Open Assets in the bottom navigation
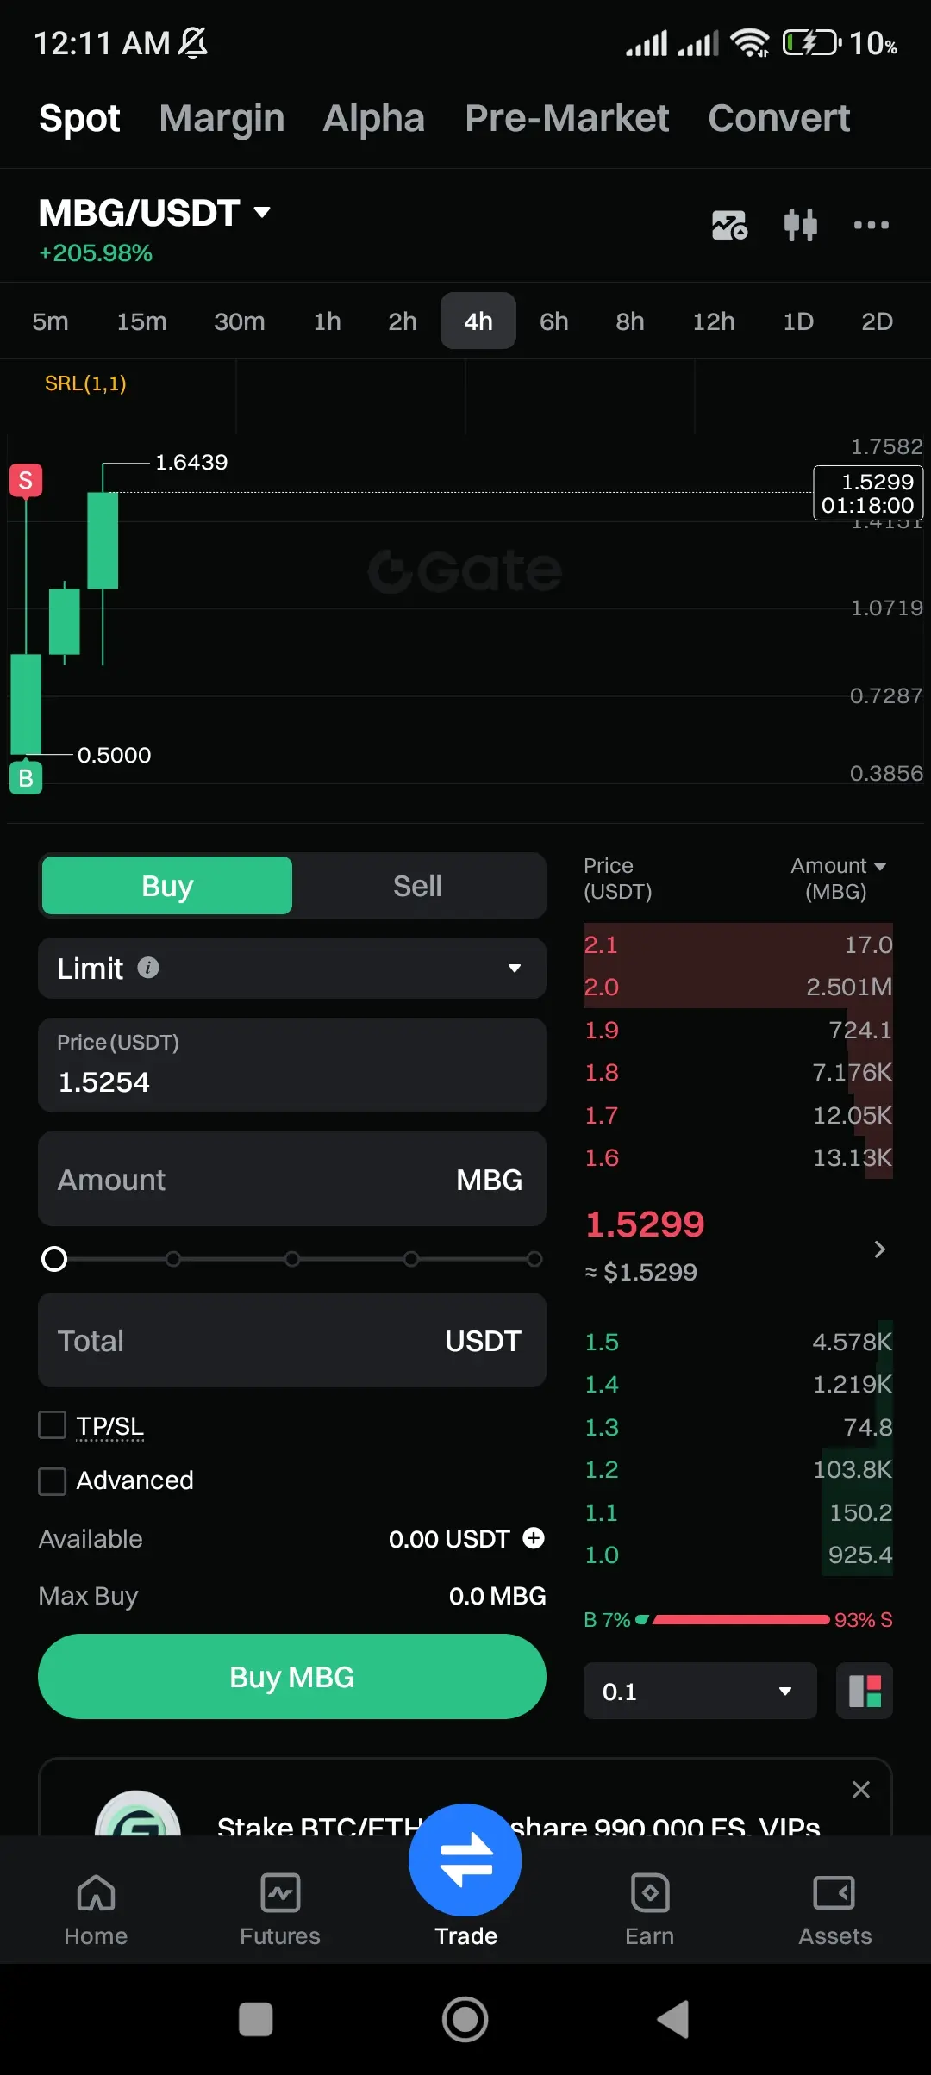The height and width of the screenshot is (2075, 931). click(834, 1910)
